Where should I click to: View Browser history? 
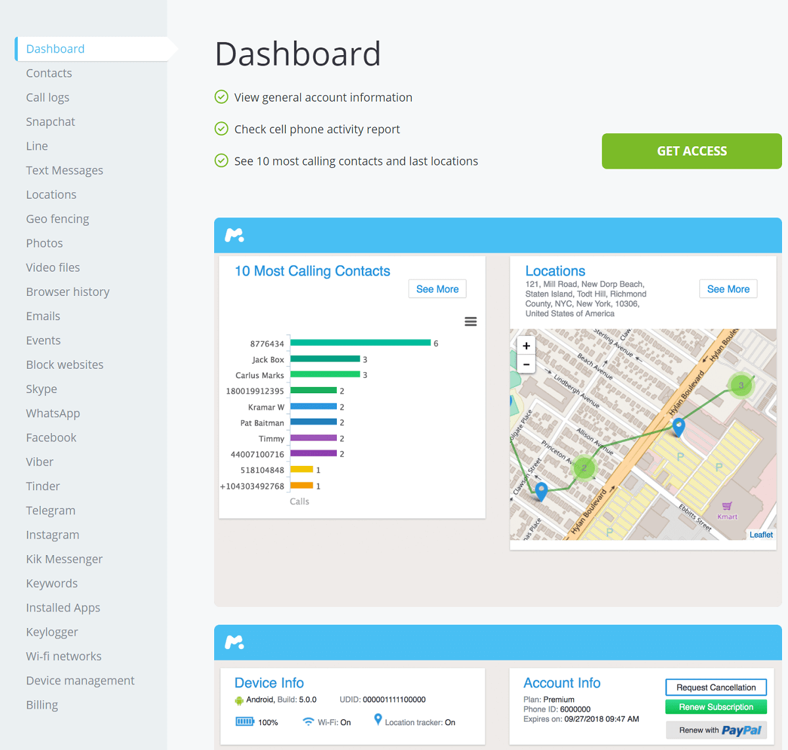(x=68, y=291)
